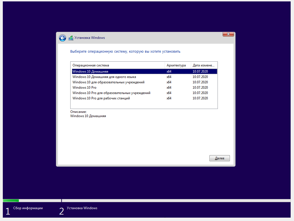Click the Далее button
This screenshot has width=294, height=221.
point(219,158)
